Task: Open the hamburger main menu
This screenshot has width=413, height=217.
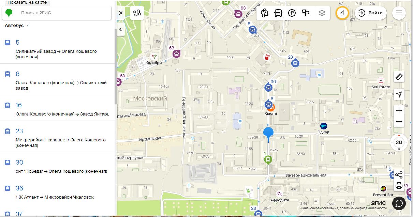Action: (x=399, y=13)
